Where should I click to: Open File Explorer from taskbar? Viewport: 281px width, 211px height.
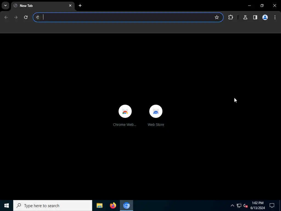(x=99, y=206)
